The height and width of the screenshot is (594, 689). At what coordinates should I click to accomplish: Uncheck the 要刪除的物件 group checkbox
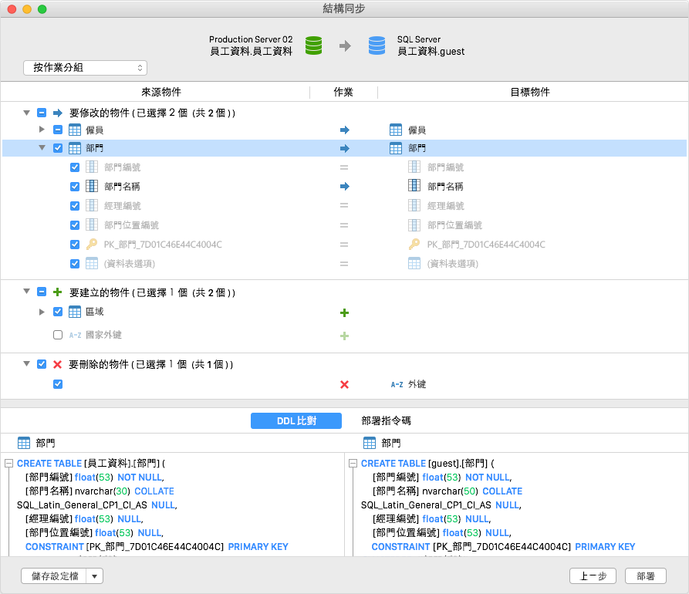(42, 364)
